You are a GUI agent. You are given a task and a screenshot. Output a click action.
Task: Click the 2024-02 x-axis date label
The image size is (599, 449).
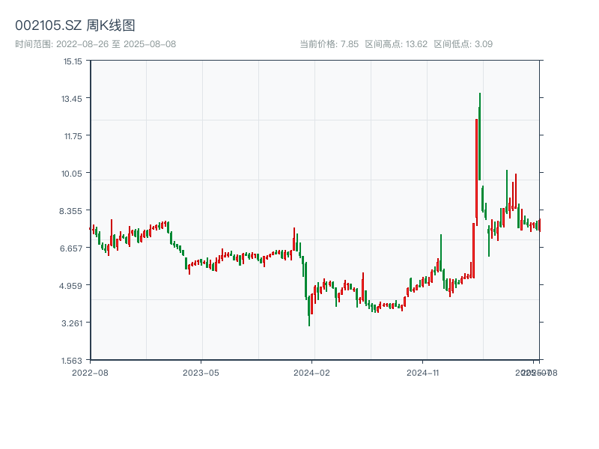coord(312,372)
